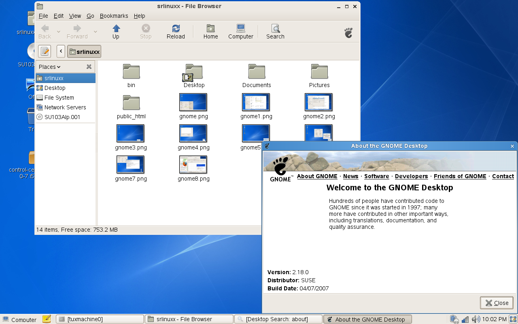Click the Up arrow toolbar icon
This screenshot has width=518, height=324.
tap(116, 28)
